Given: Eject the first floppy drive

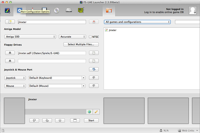Looking at the screenshot, I should tap(10, 53).
